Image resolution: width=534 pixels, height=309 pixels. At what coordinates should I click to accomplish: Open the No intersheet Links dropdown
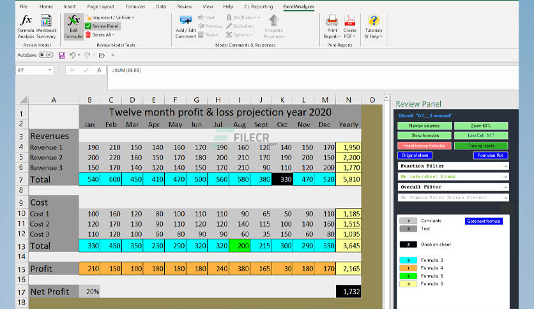tap(454, 177)
